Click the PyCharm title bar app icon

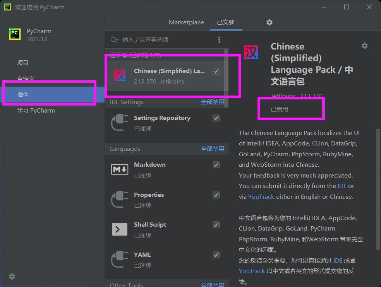tap(7, 7)
